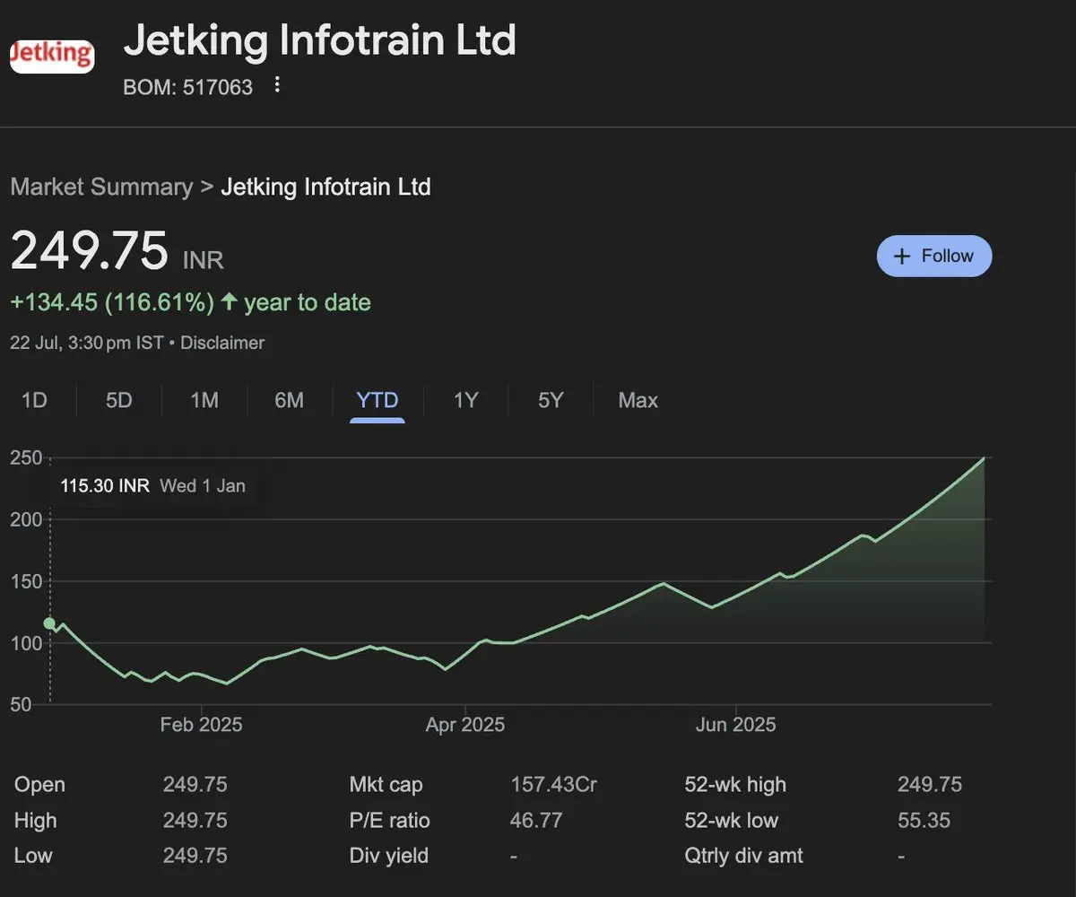This screenshot has width=1076, height=897.
Task: Show the 1Y chart range
Action: tap(465, 400)
